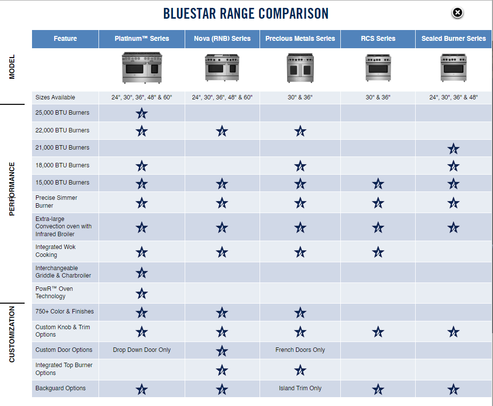The image size is (493, 406).
Task: Select the Platinum™ Series column header
Action: 142,39
